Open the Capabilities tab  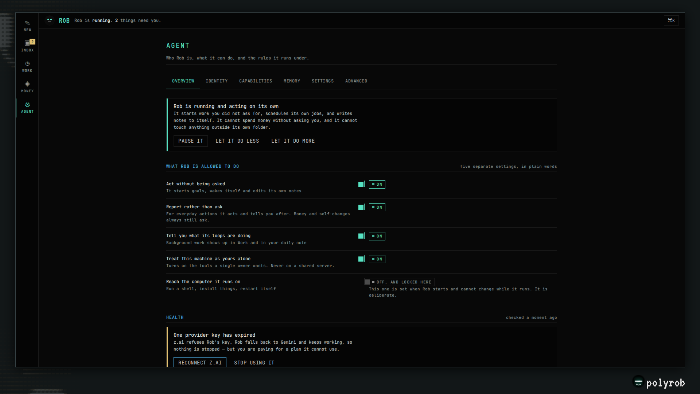point(256,81)
